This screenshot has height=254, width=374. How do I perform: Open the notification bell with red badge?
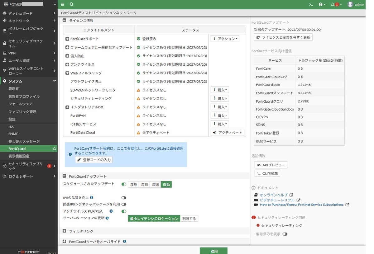(x=336, y=4)
